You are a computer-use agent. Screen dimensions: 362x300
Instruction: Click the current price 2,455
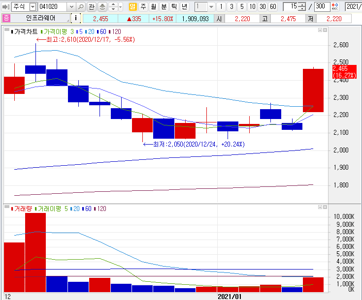click(100, 19)
